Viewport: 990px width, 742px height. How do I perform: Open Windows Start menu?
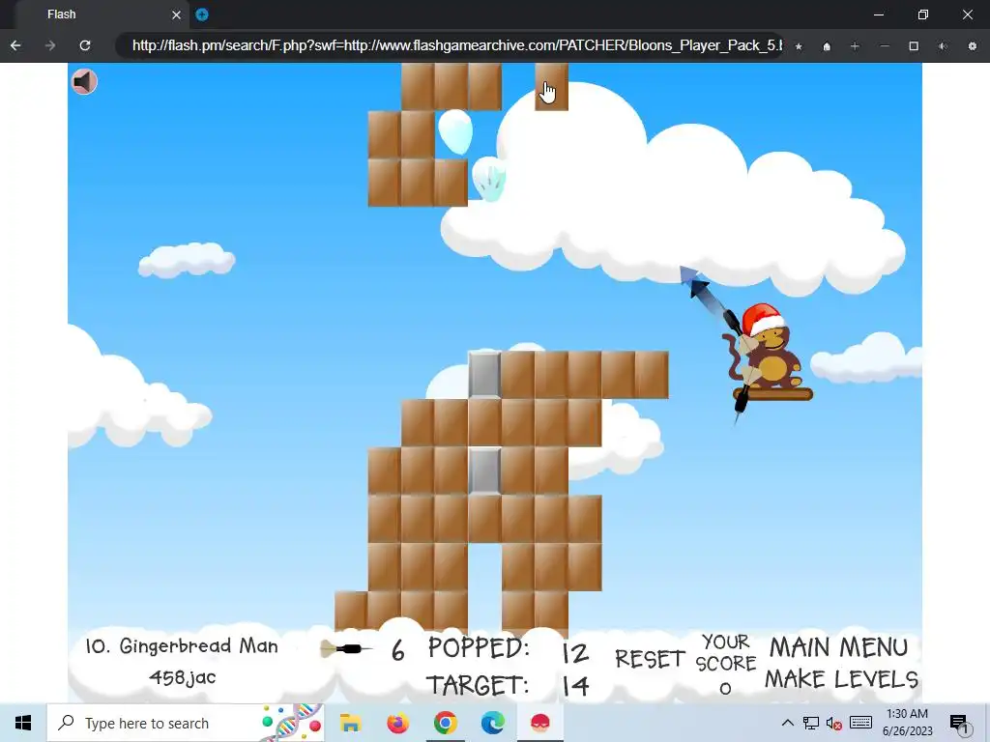pos(23,723)
